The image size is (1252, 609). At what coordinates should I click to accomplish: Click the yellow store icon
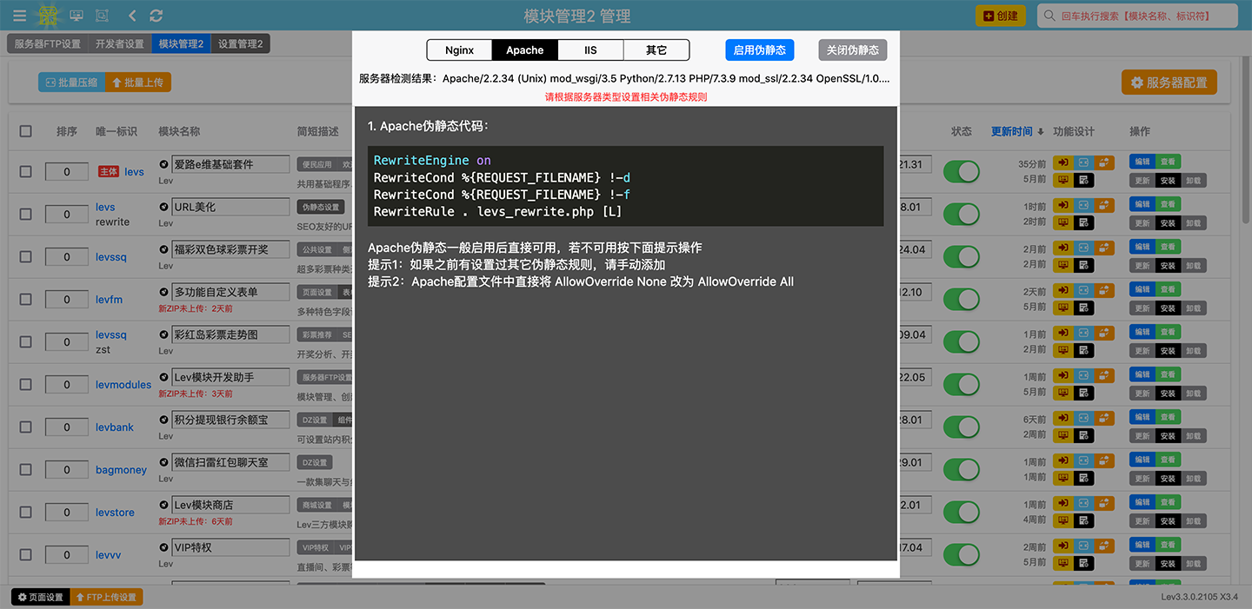[50, 16]
